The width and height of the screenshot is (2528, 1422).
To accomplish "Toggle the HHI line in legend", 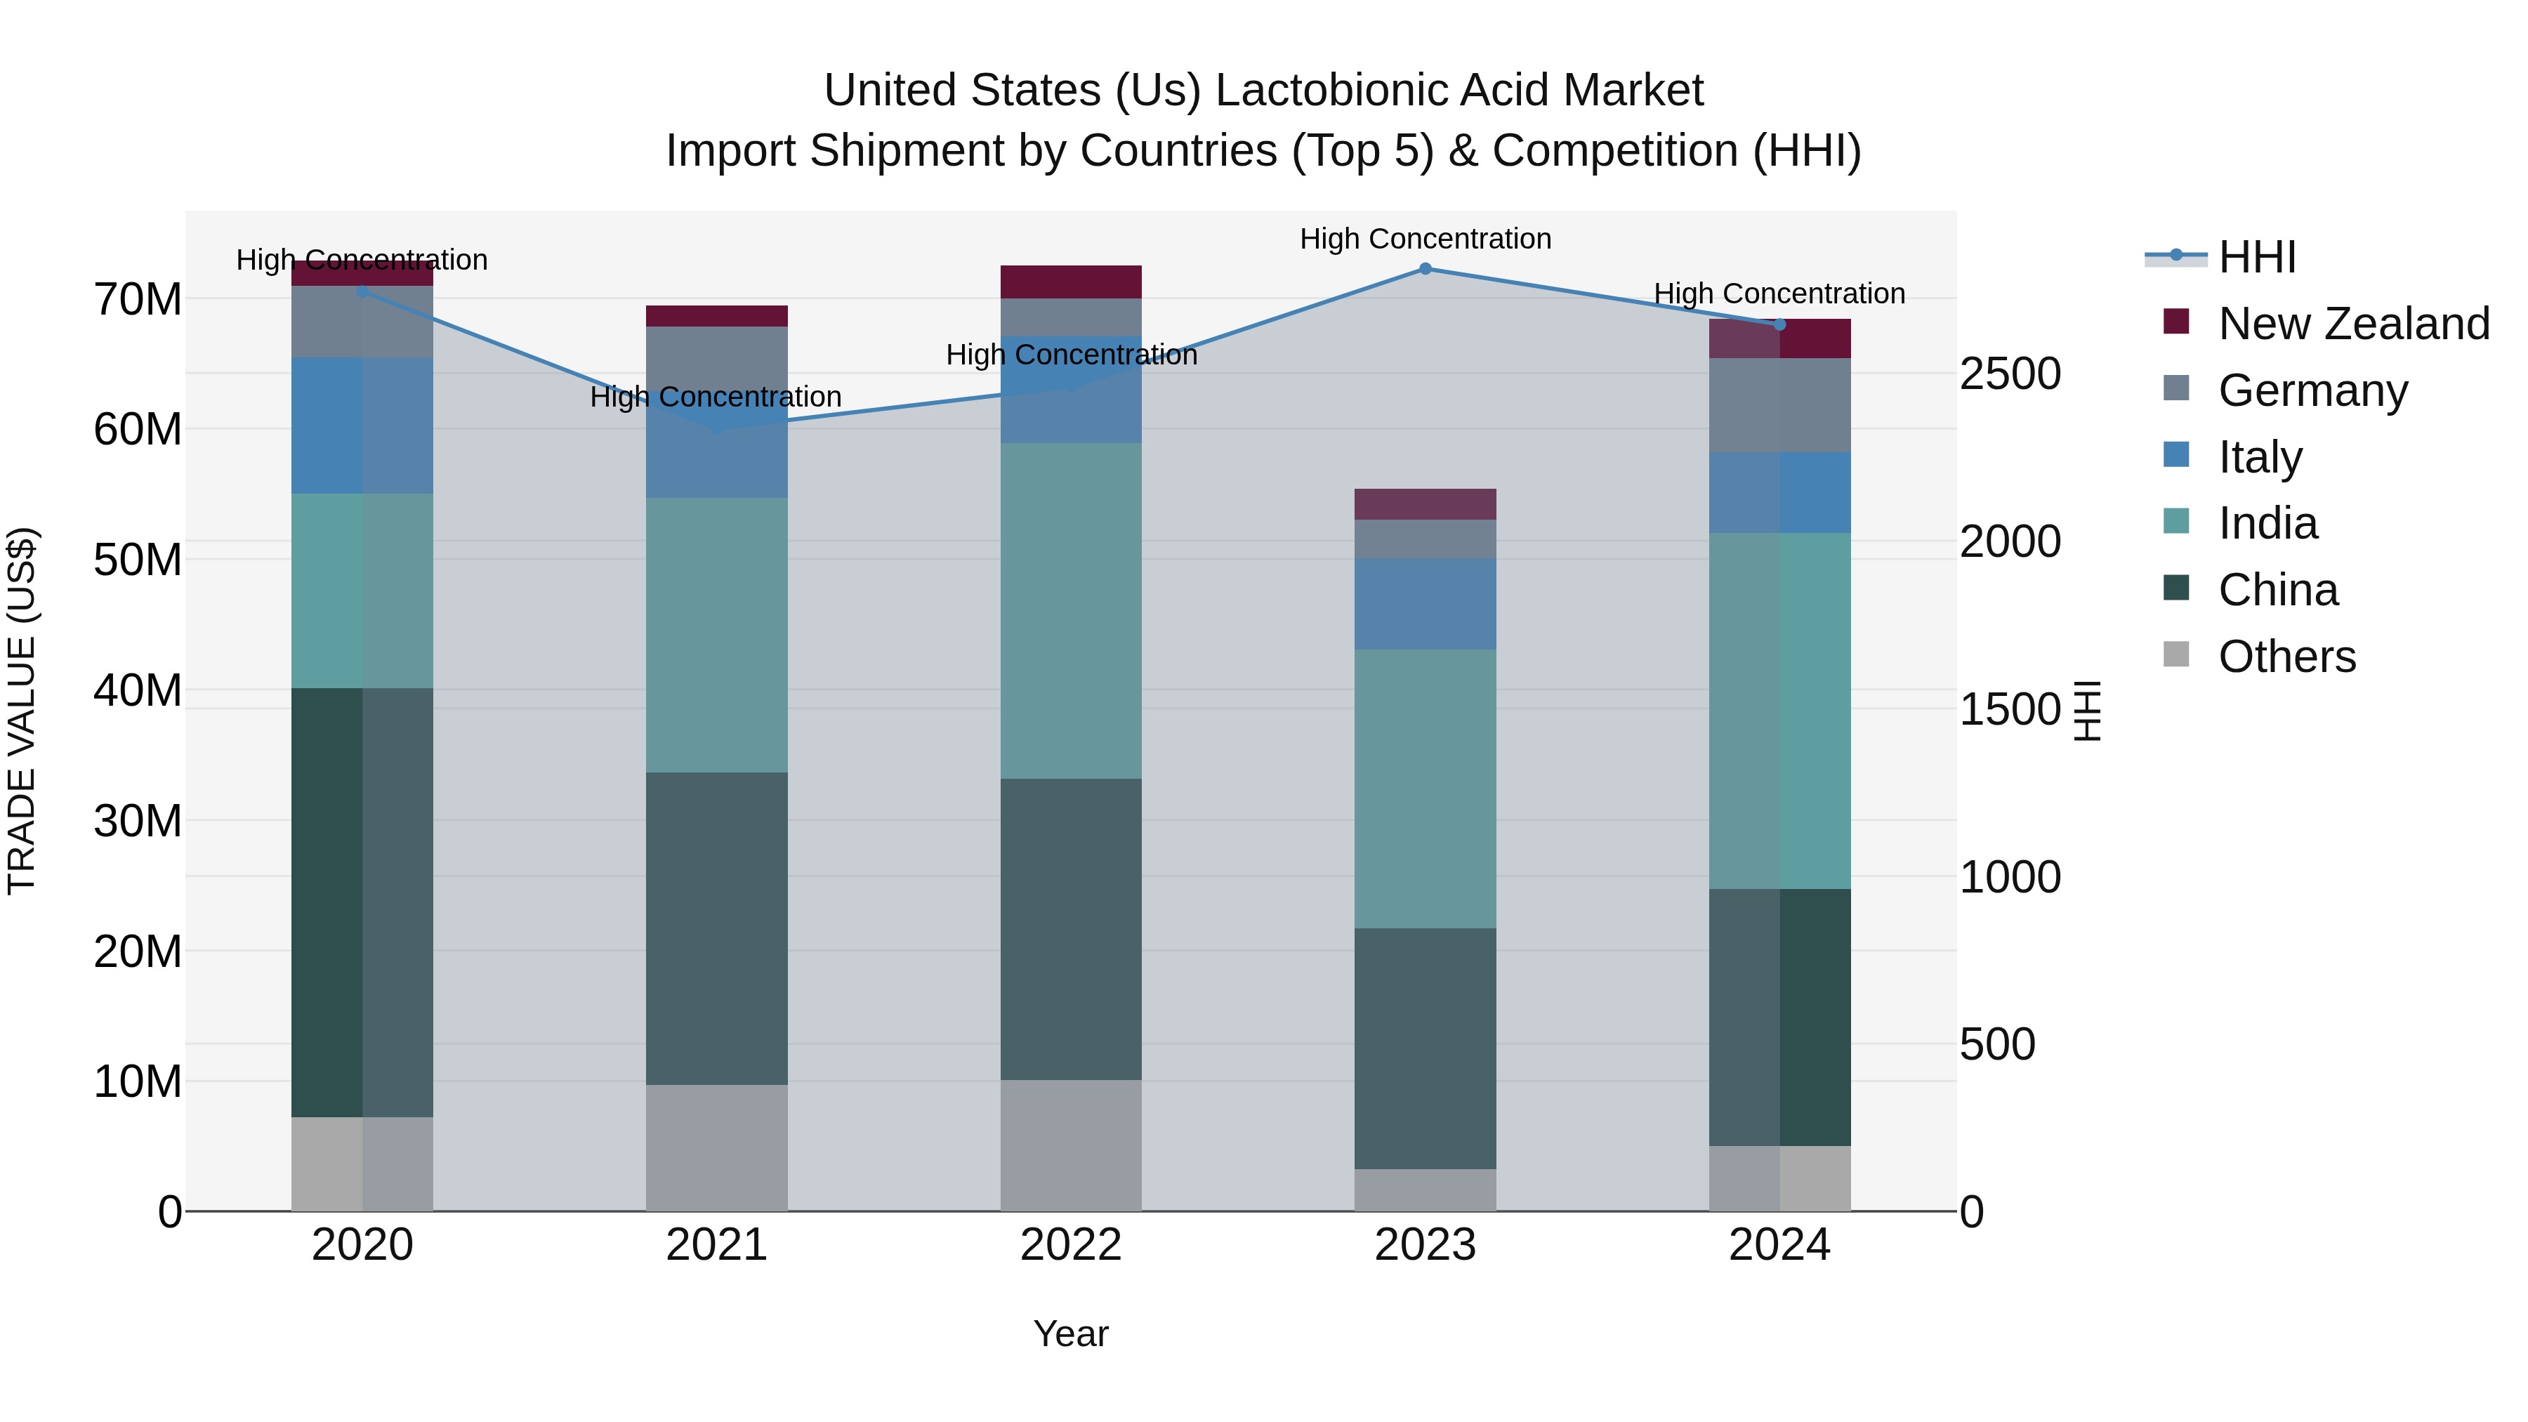I will (2221, 257).
